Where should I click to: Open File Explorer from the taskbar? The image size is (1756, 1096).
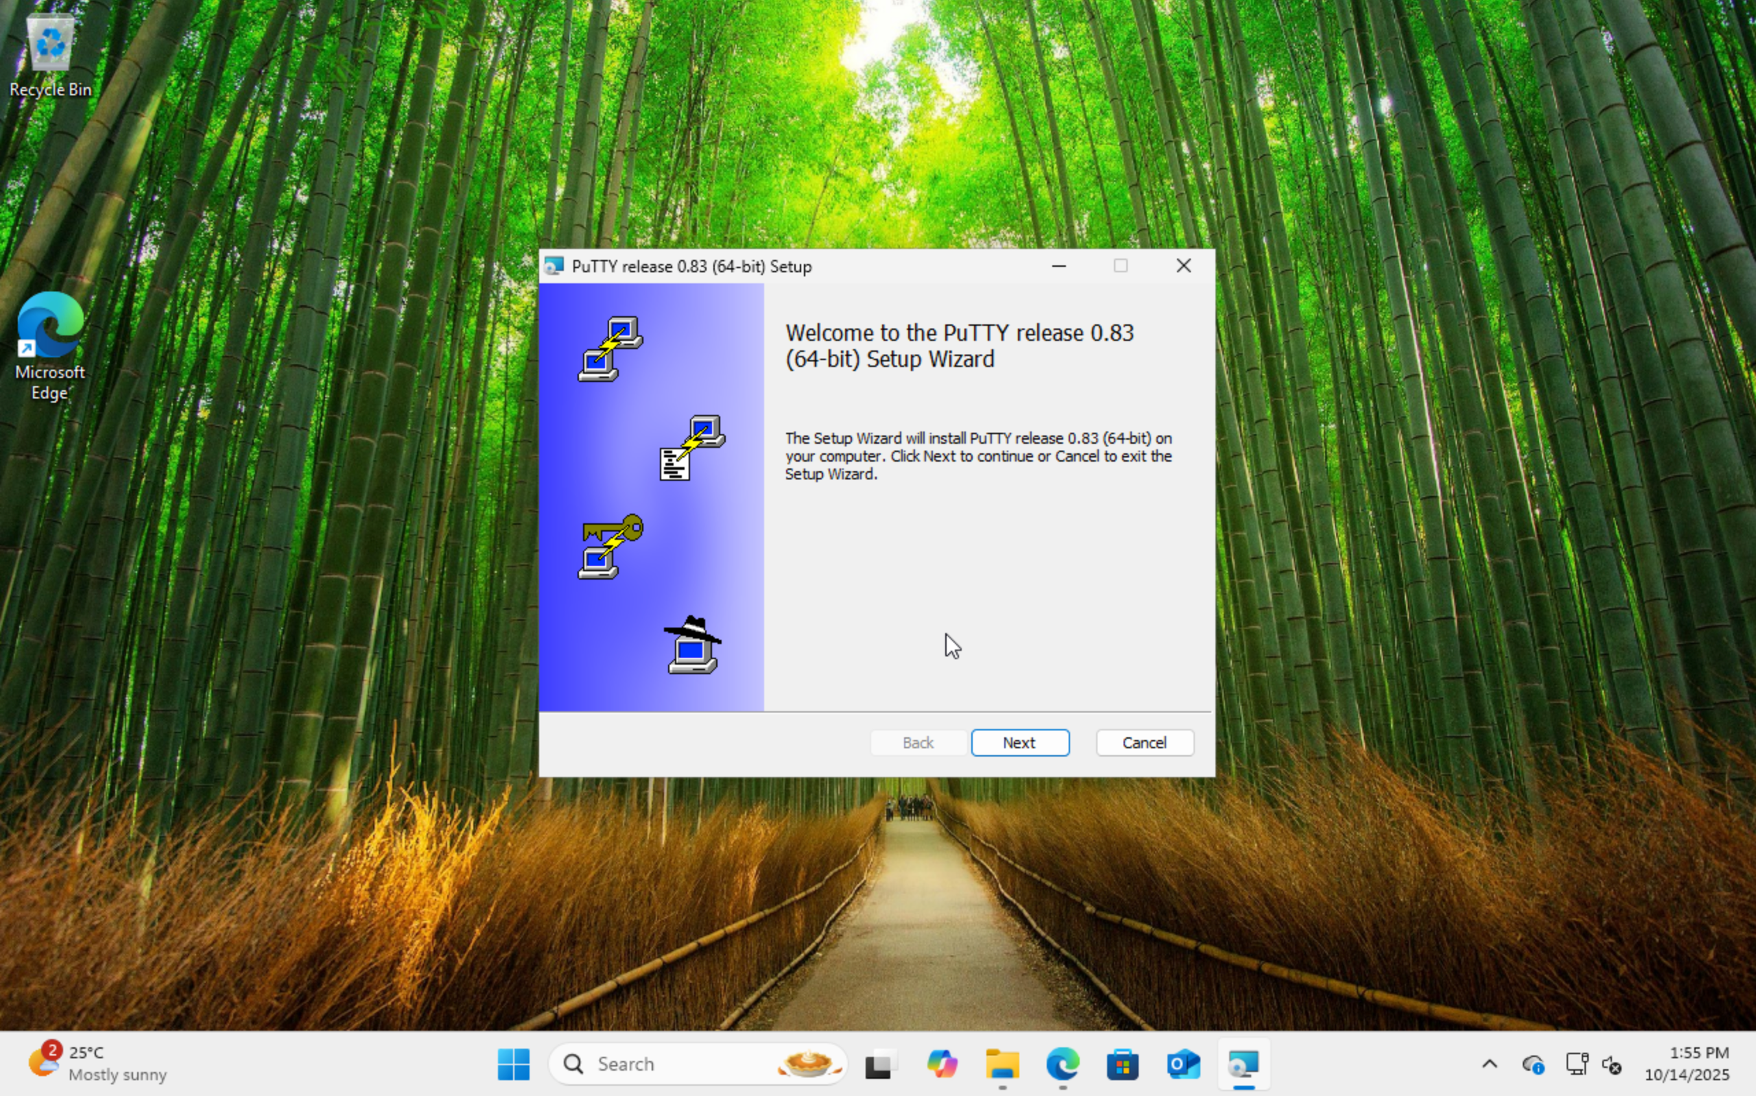click(1002, 1064)
